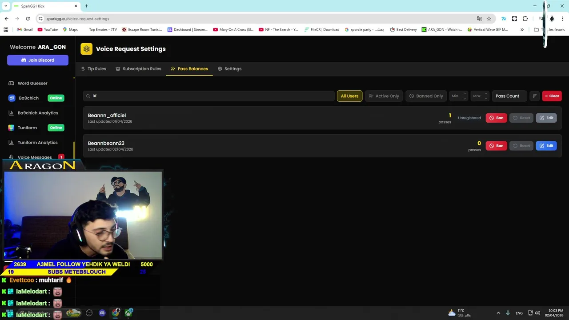The image size is (569, 320).
Task: Click the Unregistered label for Beannn_officiel
Action: (x=469, y=118)
